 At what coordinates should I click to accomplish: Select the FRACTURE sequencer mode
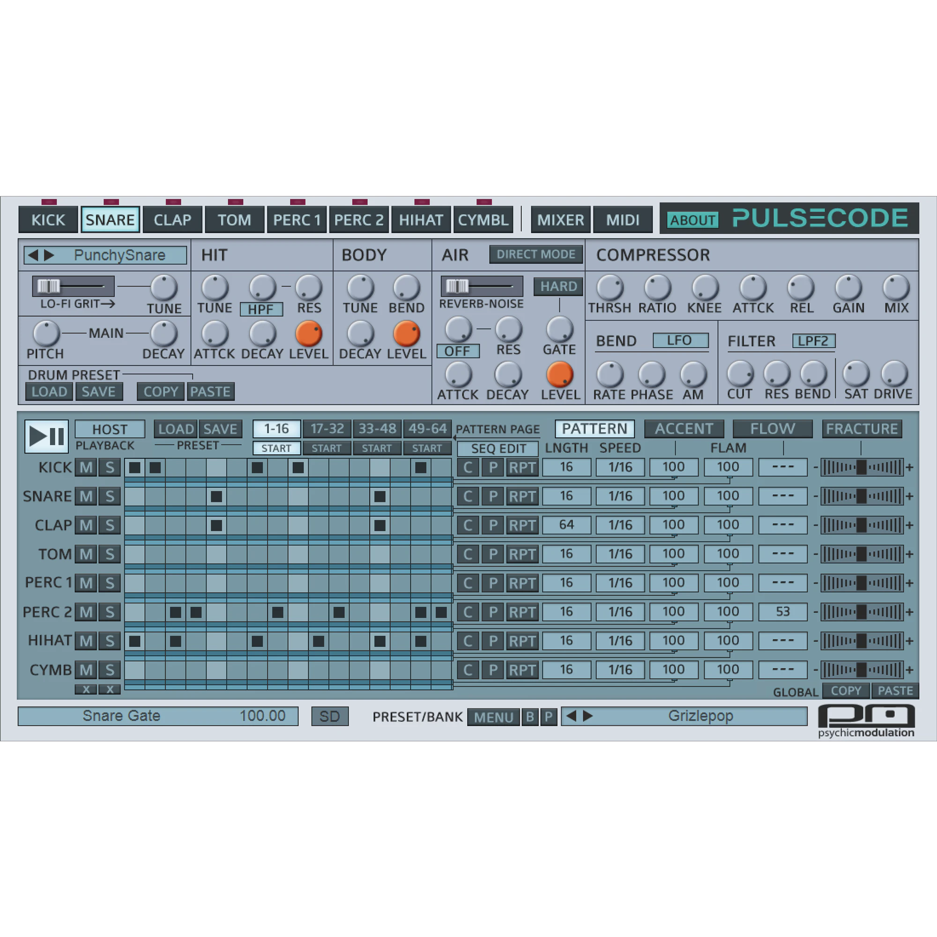863,428
